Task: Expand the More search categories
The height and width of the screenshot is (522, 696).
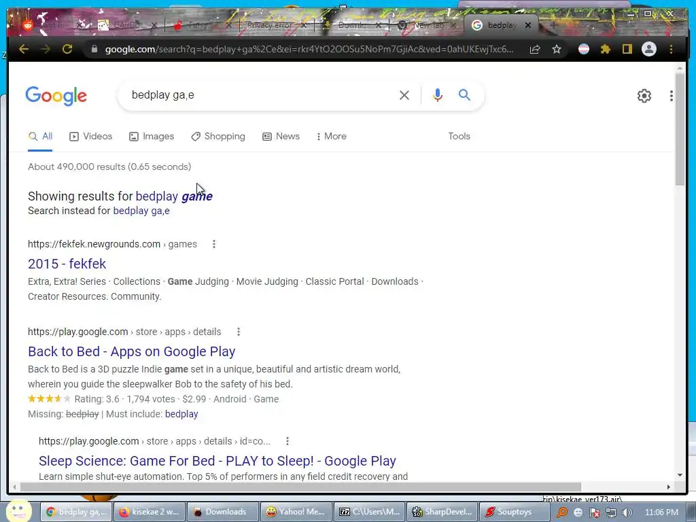Action: click(x=331, y=136)
